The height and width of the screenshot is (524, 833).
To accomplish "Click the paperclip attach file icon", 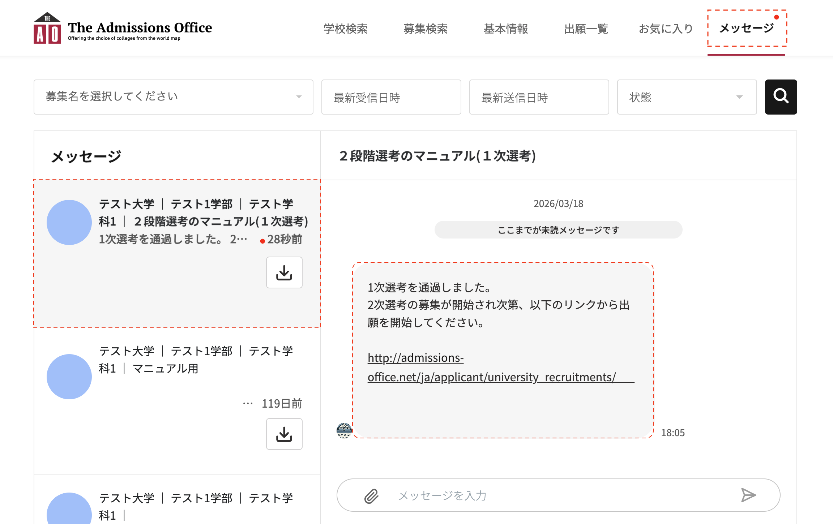I will tap(371, 495).
